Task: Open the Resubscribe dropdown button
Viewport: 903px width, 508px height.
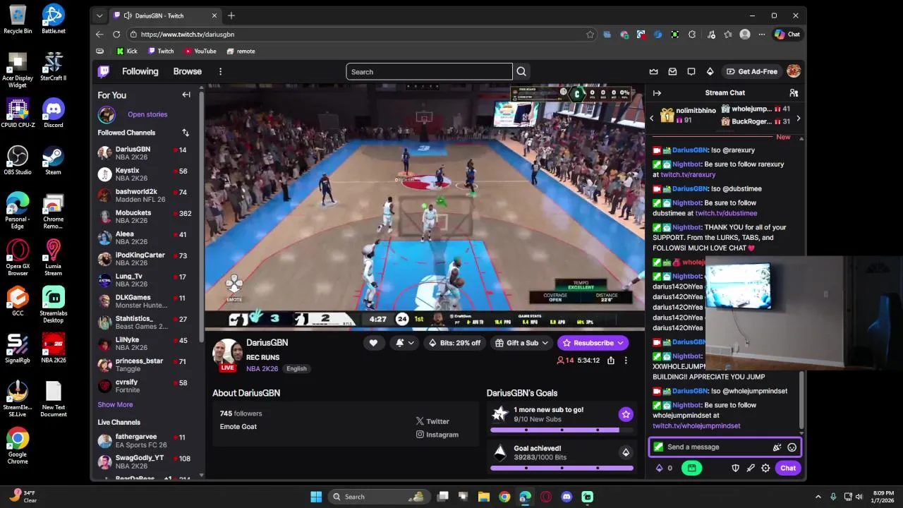Action: pyautogui.click(x=593, y=343)
